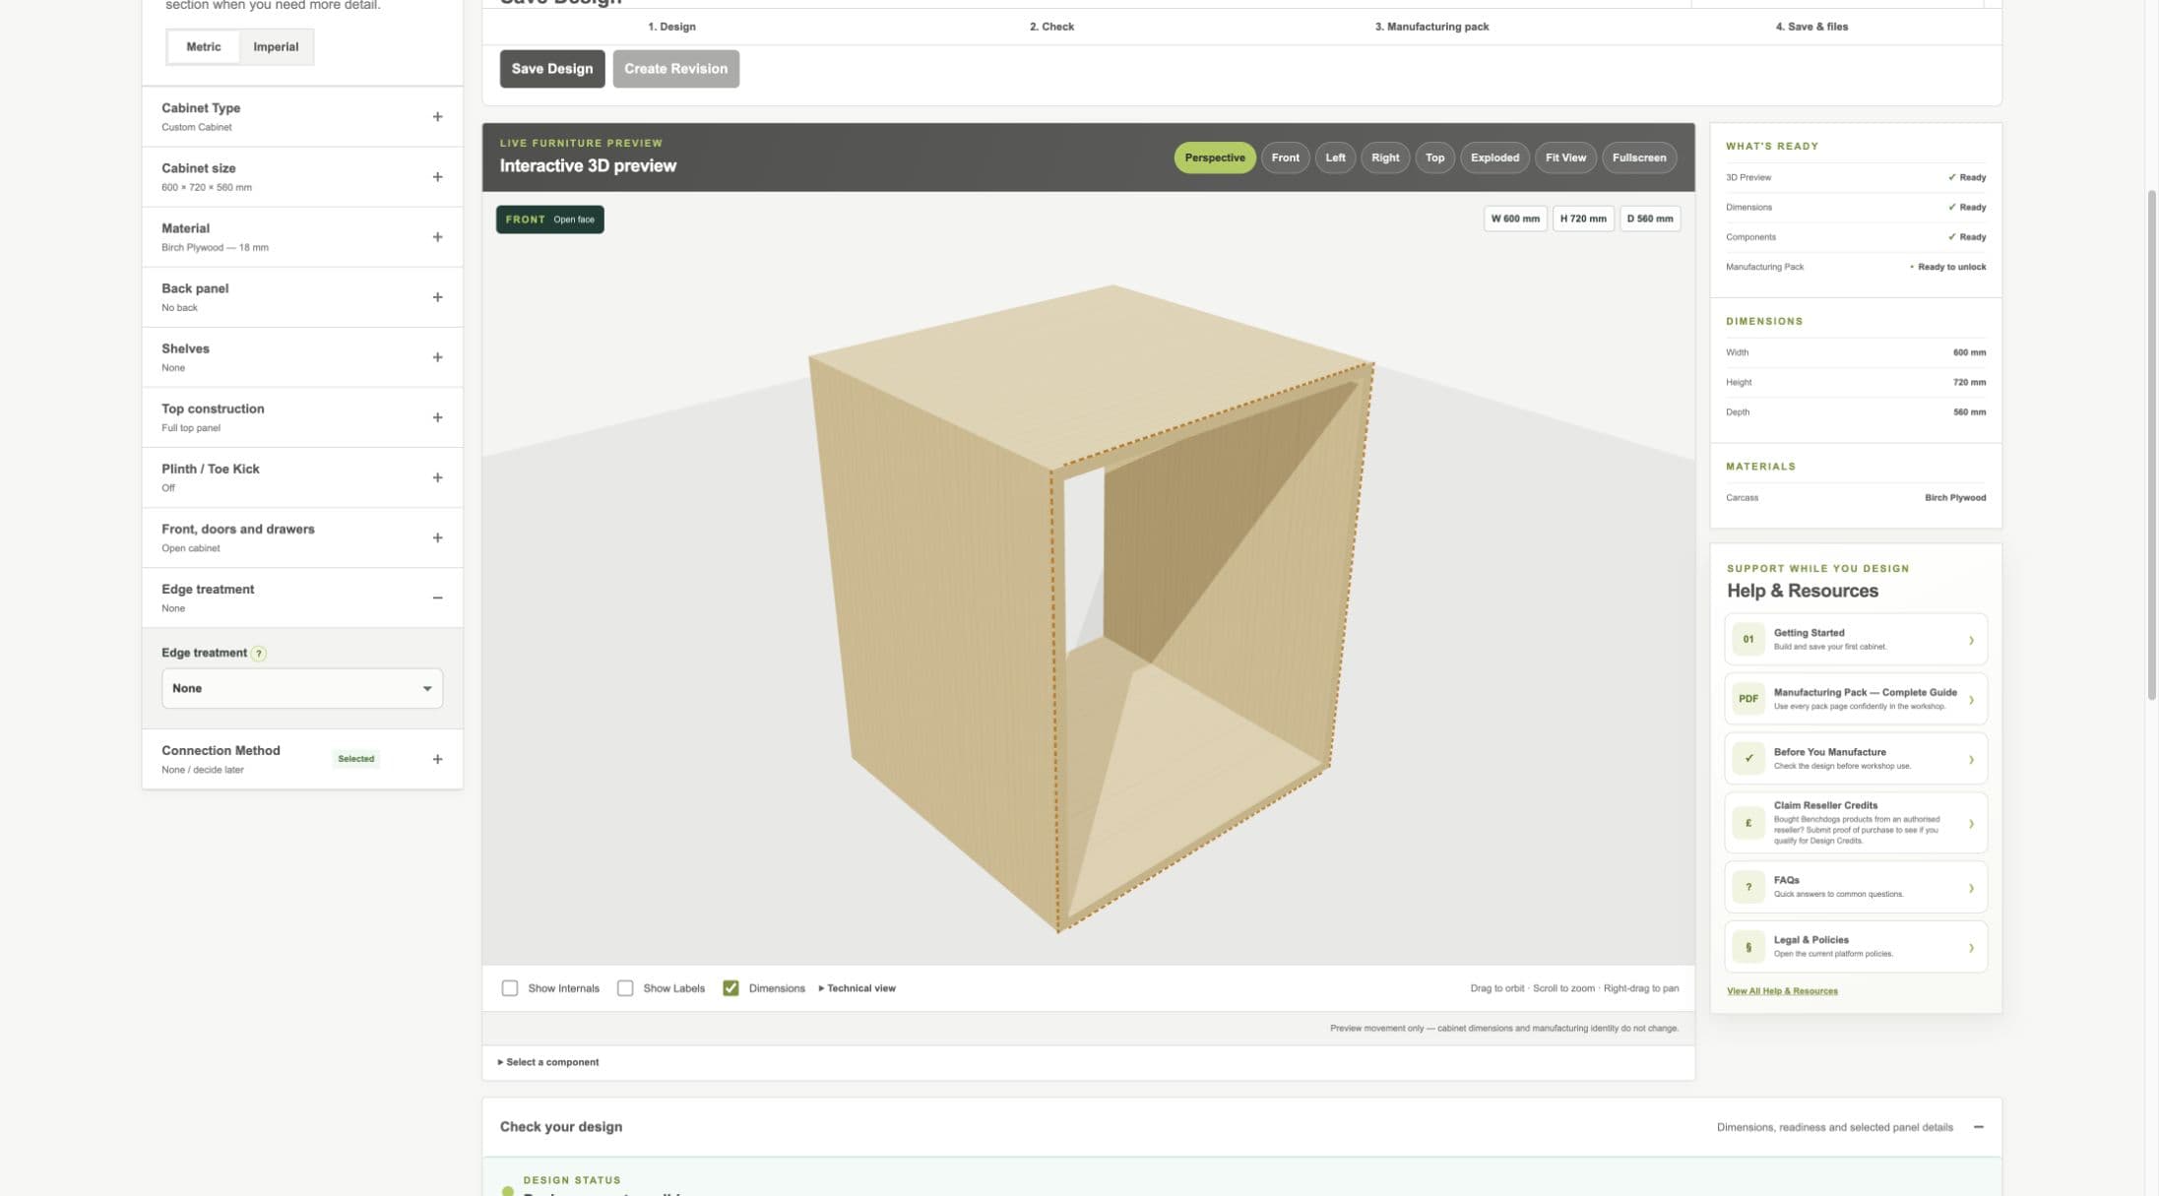Click the Save Design button
The height and width of the screenshot is (1196, 2159).
552,69
